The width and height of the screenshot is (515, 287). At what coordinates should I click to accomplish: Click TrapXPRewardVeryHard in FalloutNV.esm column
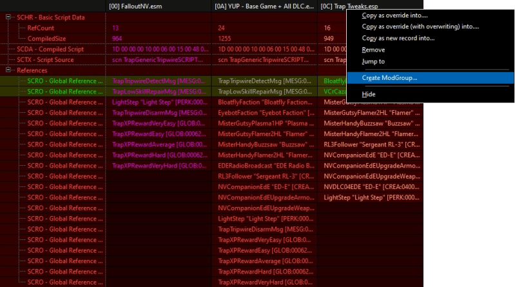pos(159,166)
